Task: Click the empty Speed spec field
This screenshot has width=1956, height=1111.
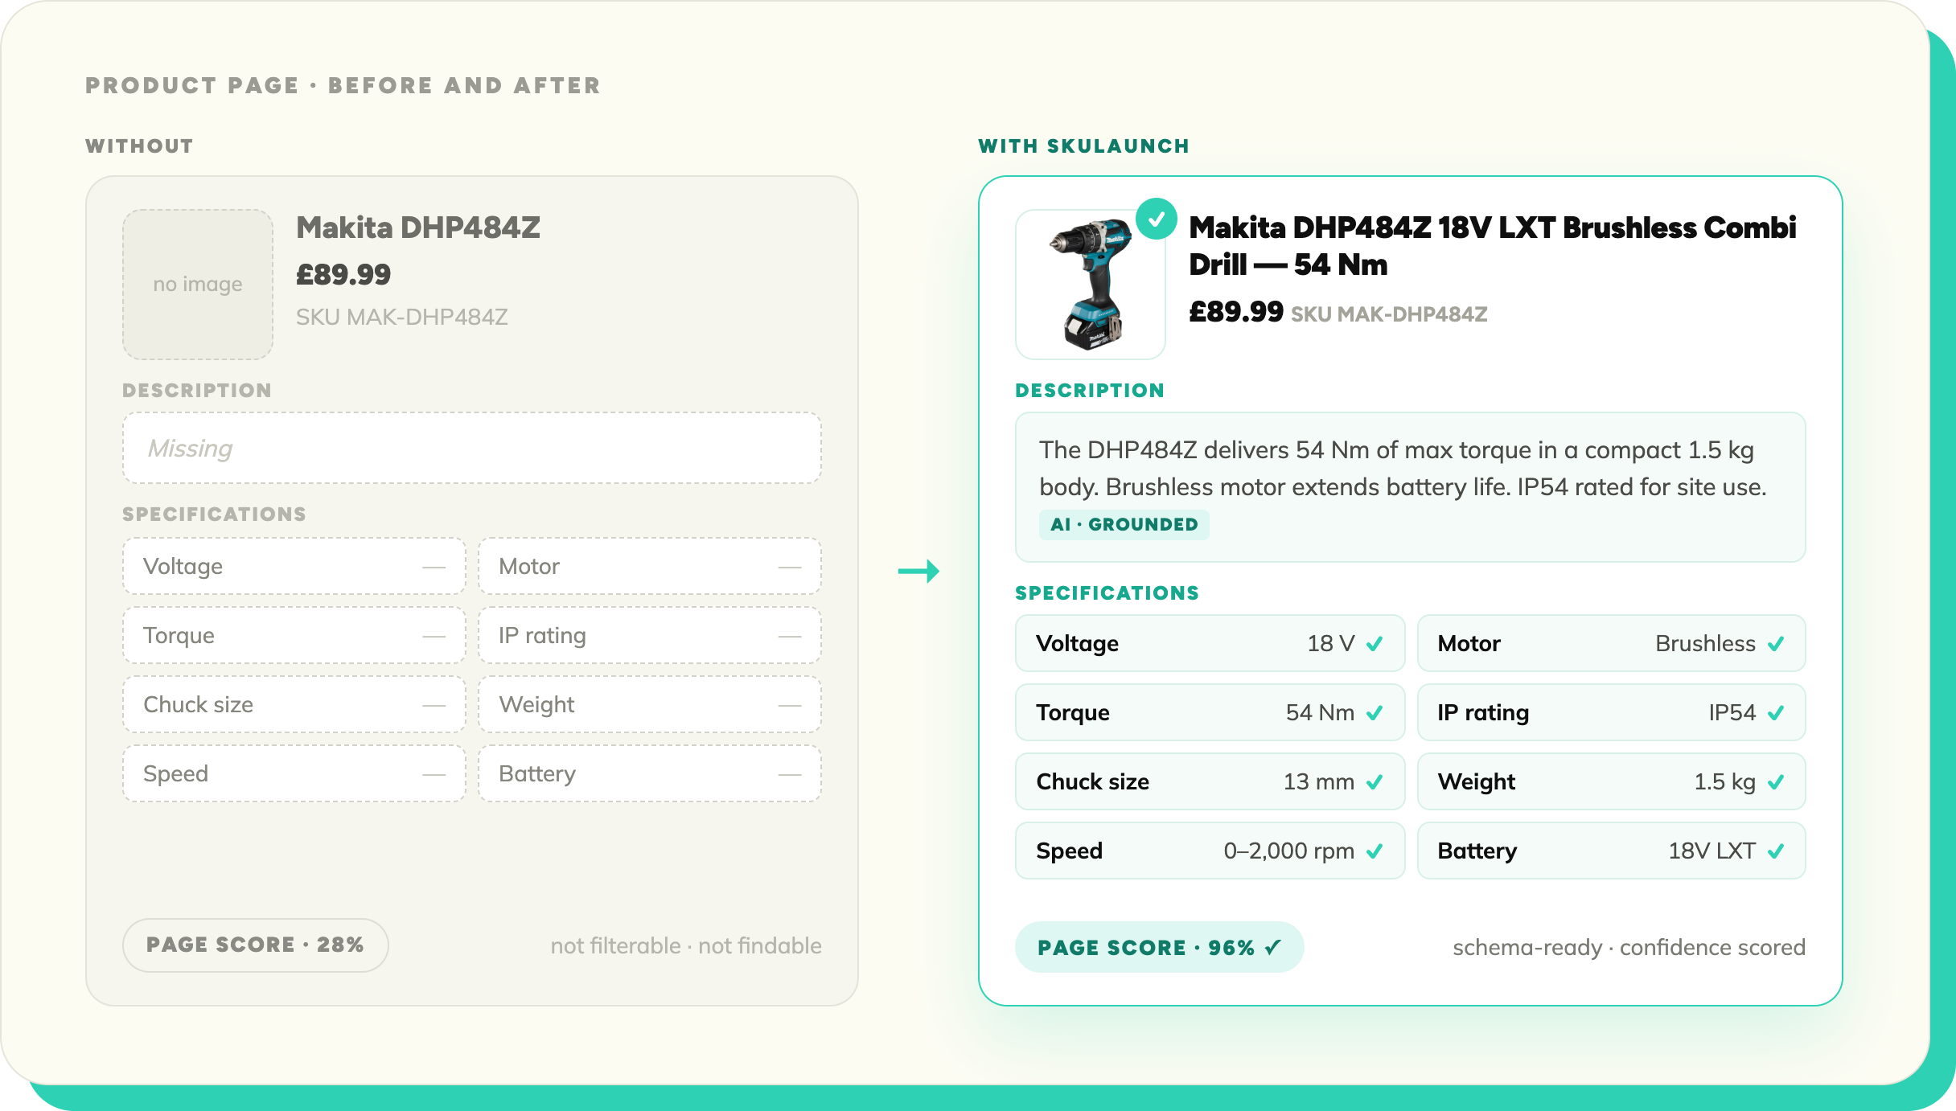Action: click(x=294, y=773)
